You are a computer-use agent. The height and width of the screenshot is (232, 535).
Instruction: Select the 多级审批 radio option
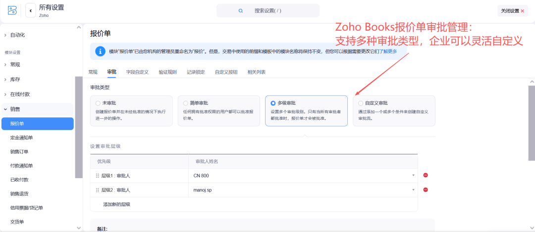click(x=273, y=103)
